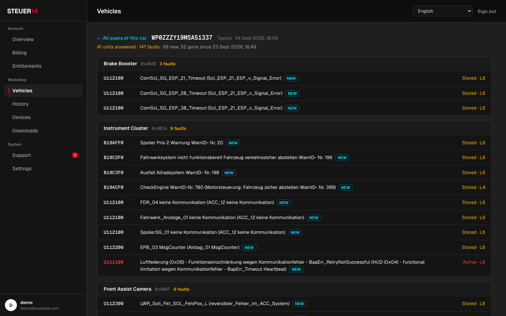Select Vehicles in the sidebar
Viewport: 506px width, 316px height.
tap(44, 91)
